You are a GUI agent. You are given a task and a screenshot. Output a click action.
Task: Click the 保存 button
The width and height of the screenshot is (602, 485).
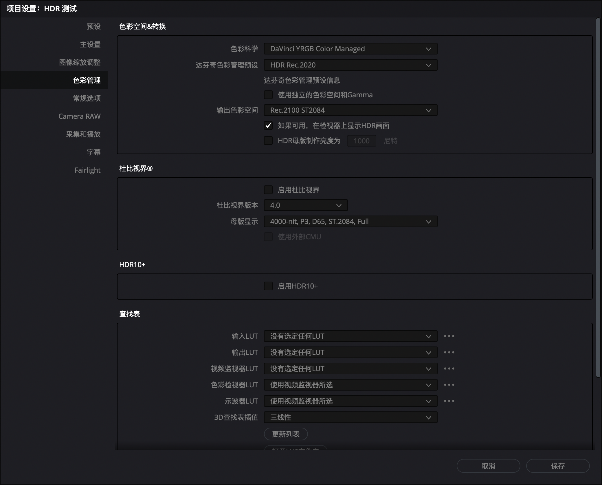[x=557, y=466]
